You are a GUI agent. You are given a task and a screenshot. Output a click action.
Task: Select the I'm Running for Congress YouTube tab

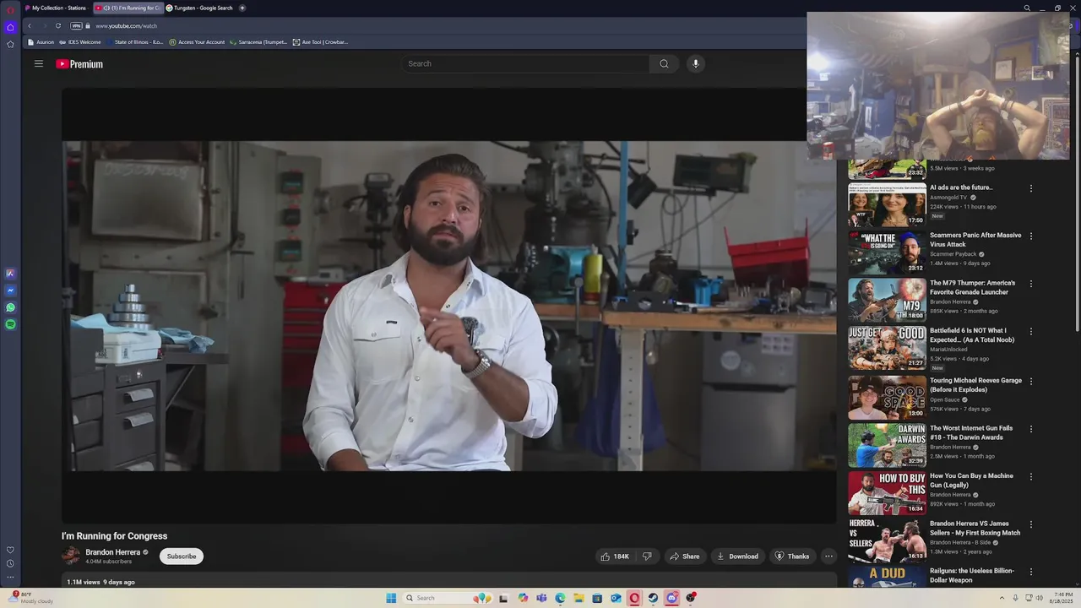pyautogui.click(x=128, y=8)
